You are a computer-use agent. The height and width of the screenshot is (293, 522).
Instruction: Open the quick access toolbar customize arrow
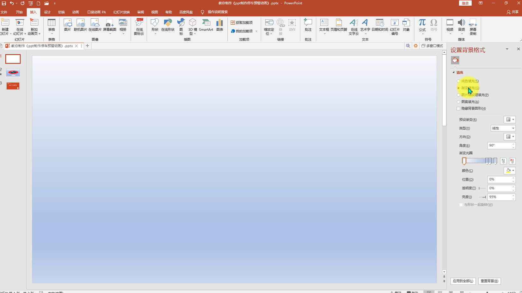[x=55, y=3]
